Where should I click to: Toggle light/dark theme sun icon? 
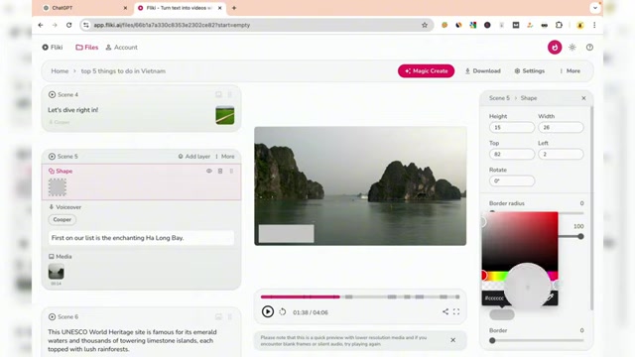pos(571,48)
